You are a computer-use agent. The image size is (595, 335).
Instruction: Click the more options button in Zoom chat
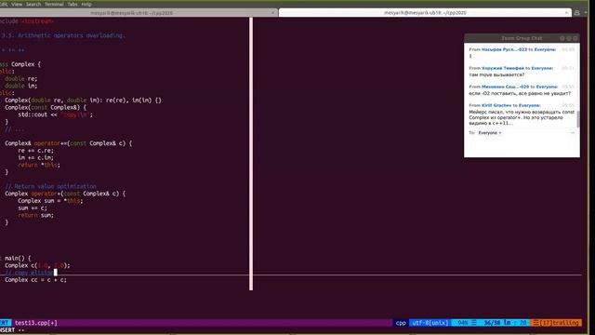point(573,133)
